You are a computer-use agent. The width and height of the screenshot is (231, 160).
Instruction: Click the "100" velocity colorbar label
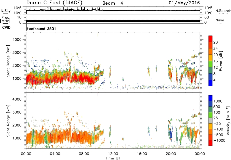217,112
